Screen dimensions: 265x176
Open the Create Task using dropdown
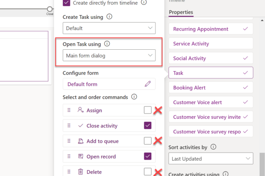(x=109, y=28)
